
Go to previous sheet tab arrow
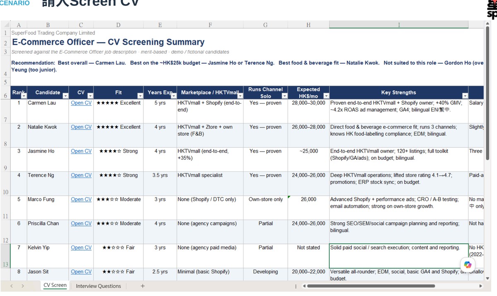[x=11, y=286]
